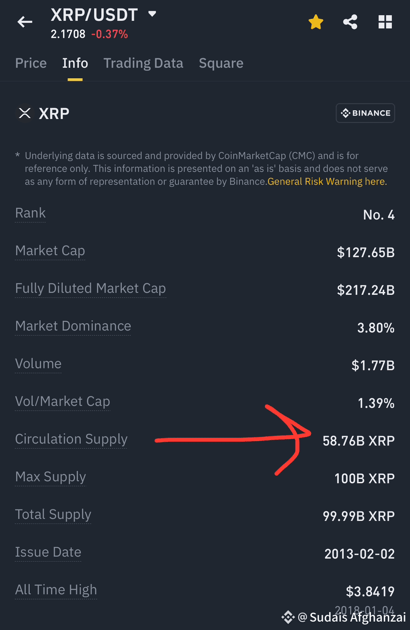Tap the Rank label for explanation
The height and width of the screenshot is (630, 410).
pyautogui.click(x=30, y=213)
